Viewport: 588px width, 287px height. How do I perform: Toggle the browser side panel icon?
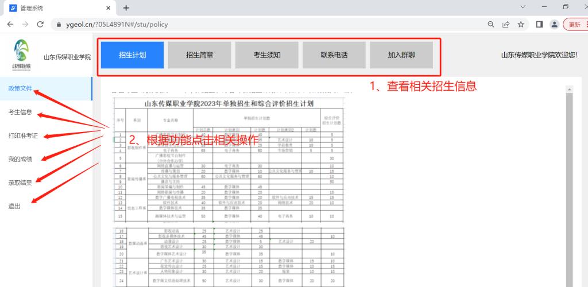pos(539,25)
